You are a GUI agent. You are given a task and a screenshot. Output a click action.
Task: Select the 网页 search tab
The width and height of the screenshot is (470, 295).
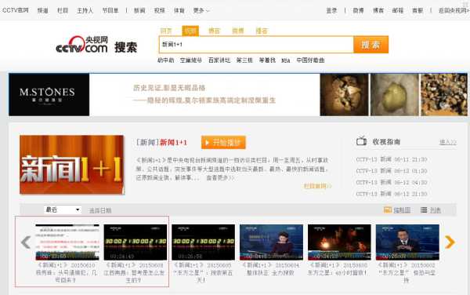[x=166, y=31]
